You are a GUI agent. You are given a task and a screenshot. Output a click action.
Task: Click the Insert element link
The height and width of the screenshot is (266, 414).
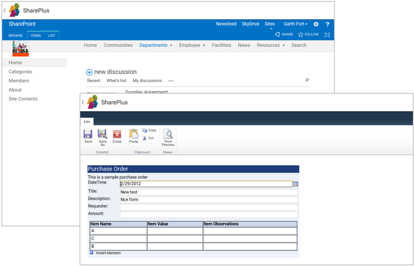pyautogui.click(x=108, y=253)
